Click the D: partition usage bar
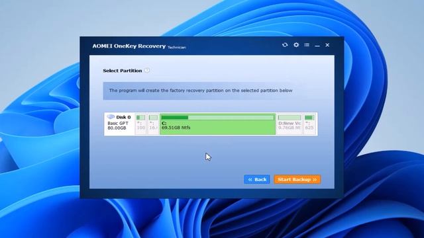 (x=290, y=118)
